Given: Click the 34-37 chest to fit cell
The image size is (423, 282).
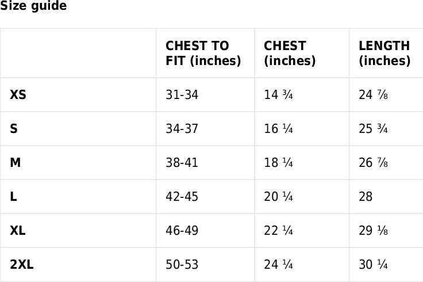Looking at the screenshot, I should point(182,129).
